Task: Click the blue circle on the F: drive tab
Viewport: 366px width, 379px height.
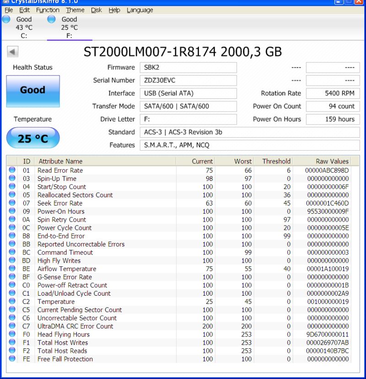Action: coord(50,19)
